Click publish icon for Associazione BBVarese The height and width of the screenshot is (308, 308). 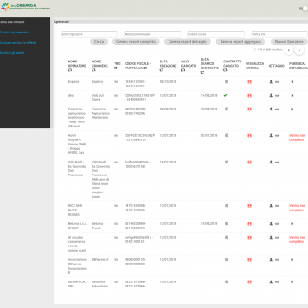tap(292, 260)
